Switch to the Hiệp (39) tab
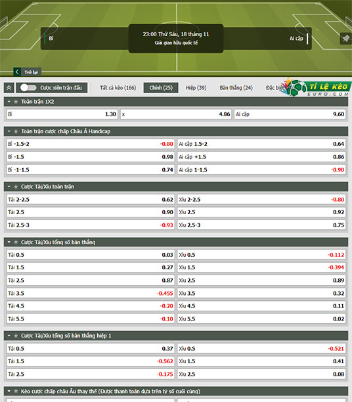Screen dimensions: 352x402 pos(196,88)
